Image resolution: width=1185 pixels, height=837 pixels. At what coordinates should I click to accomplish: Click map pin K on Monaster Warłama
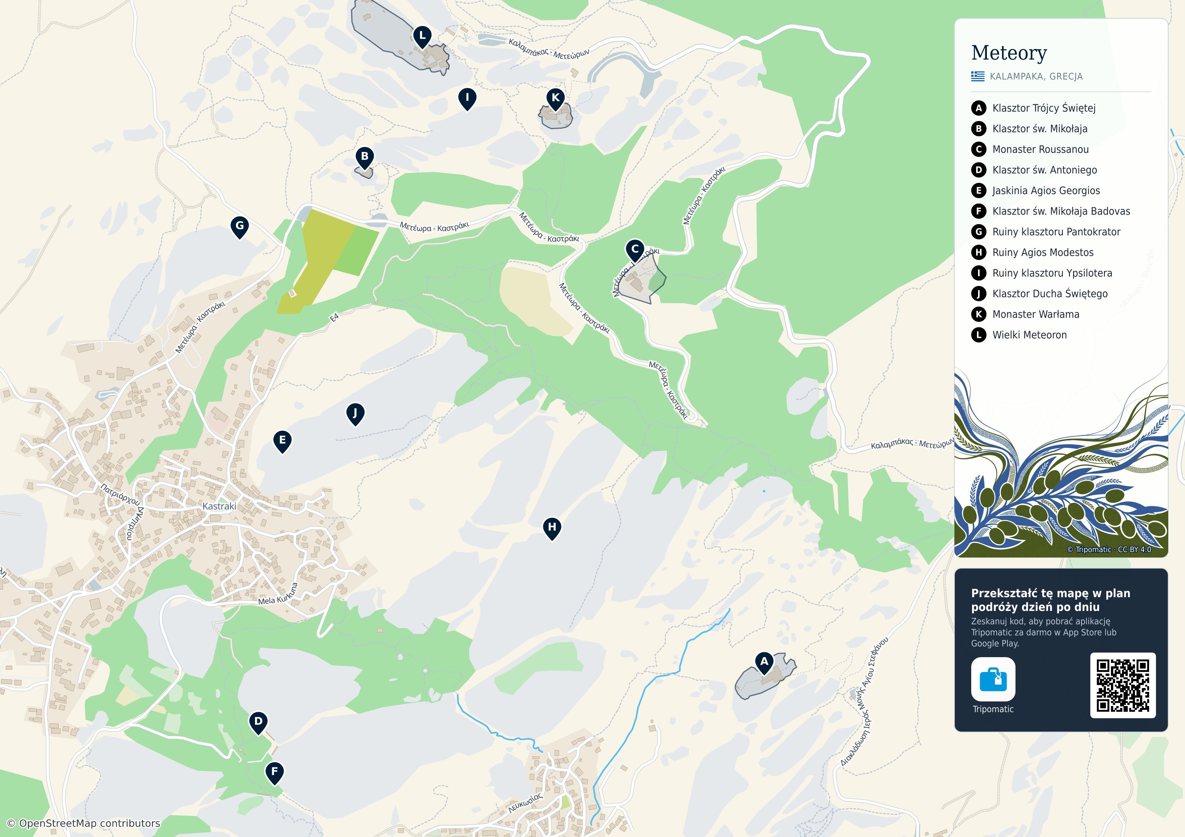(555, 99)
